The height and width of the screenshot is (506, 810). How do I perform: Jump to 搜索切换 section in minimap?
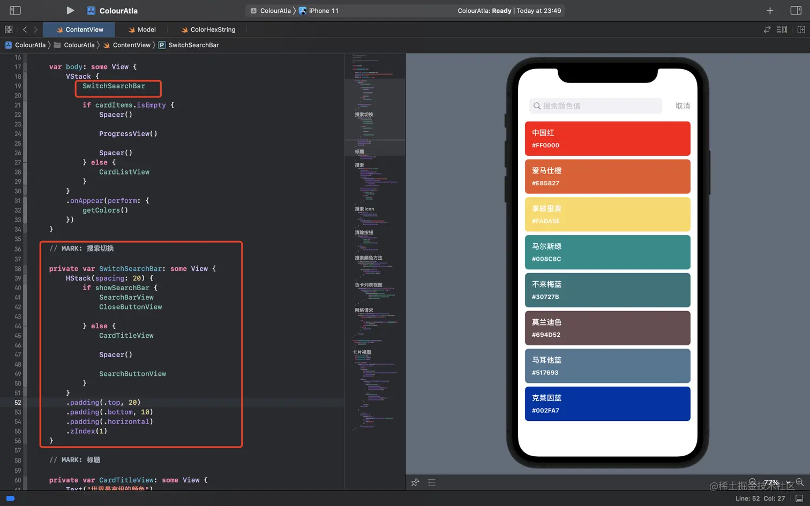[x=364, y=115]
